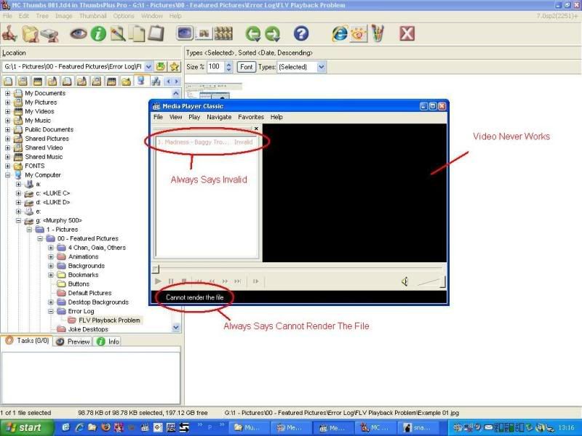Select the network tab icon above folder tree
This screenshot has width=582, height=436.
pyautogui.click(x=156, y=81)
